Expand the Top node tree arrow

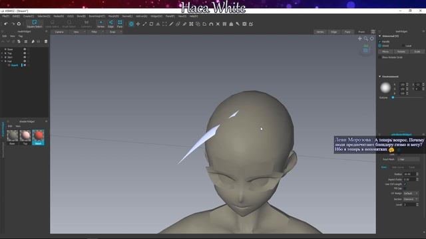click(x=2, y=53)
